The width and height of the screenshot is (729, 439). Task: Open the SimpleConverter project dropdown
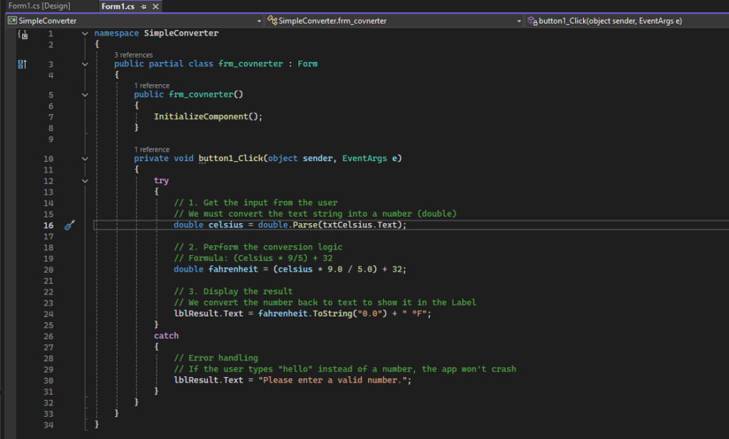click(x=258, y=21)
